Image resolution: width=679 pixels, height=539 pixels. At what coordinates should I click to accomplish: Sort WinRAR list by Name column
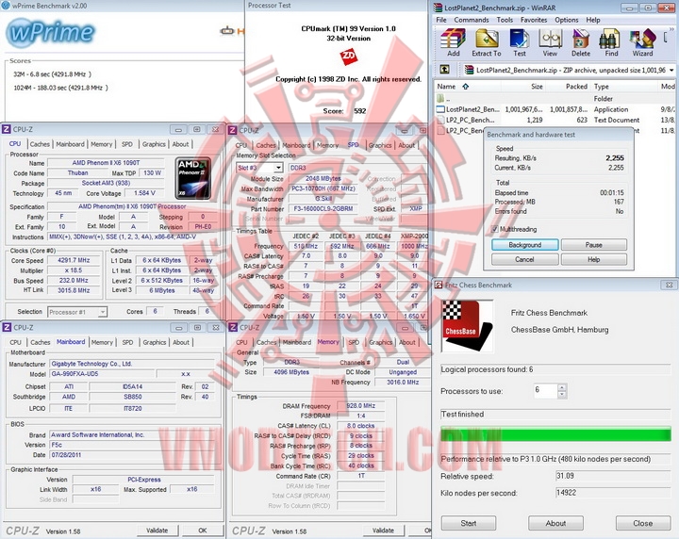[x=446, y=87]
